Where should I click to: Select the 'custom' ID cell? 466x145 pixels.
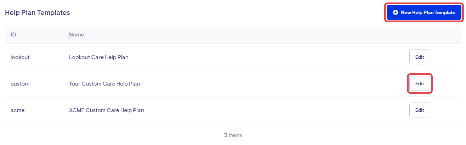tap(20, 84)
